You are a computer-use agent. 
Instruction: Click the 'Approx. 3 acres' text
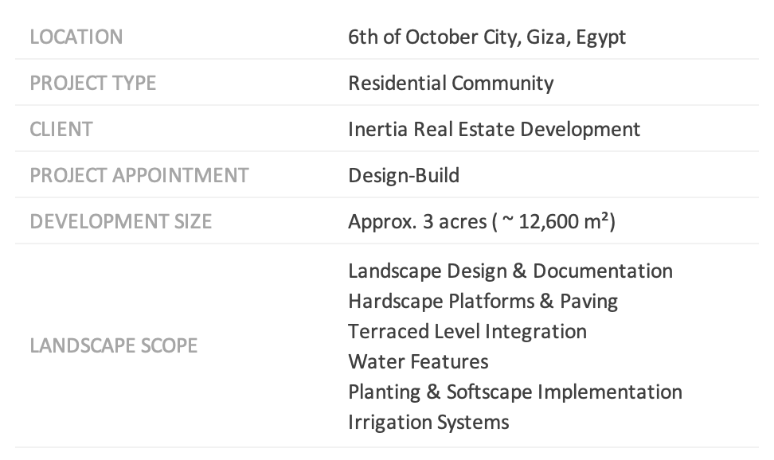point(417,221)
